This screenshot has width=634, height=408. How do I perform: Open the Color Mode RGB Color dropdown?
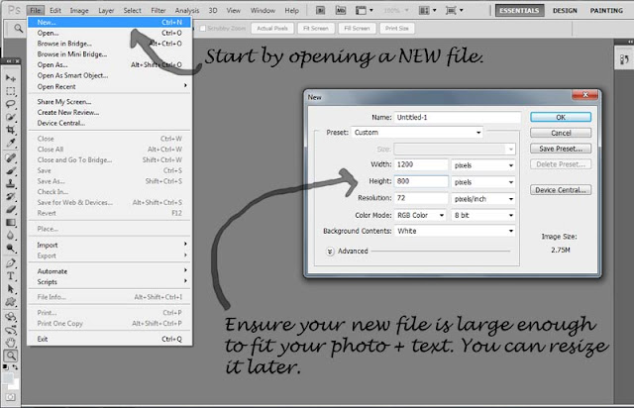click(420, 215)
